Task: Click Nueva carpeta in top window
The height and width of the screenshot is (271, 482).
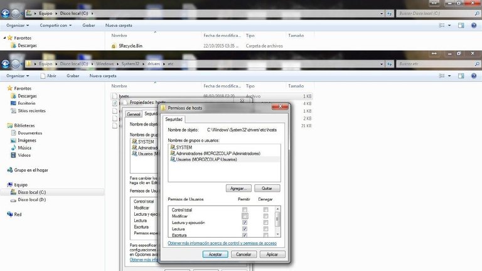Action: (119, 25)
